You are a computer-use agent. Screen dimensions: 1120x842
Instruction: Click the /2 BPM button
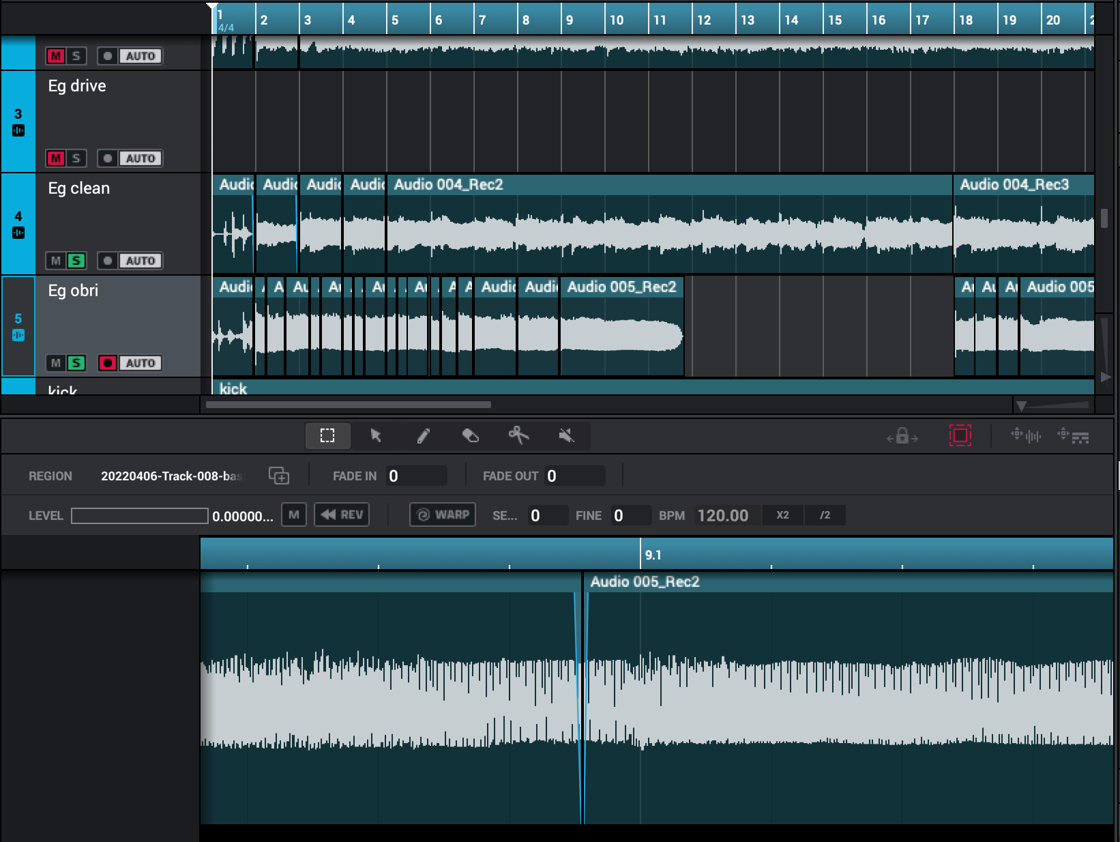point(825,515)
